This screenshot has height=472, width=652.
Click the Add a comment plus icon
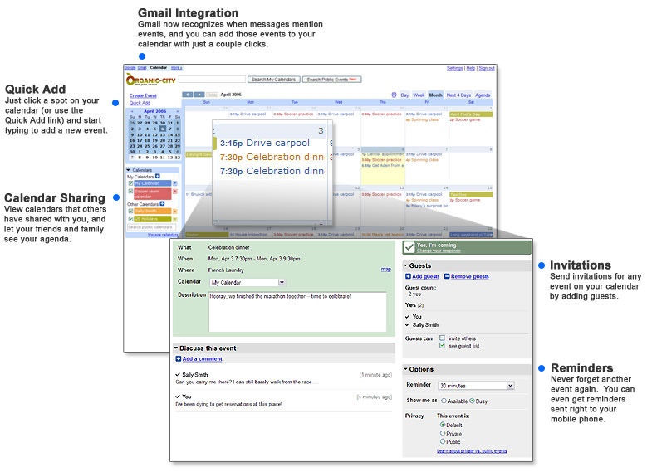tap(179, 359)
